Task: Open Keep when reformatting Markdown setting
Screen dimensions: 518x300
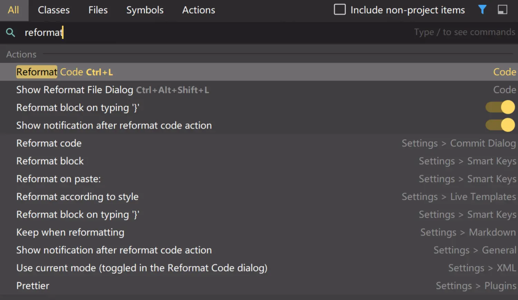Action: click(70, 232)
